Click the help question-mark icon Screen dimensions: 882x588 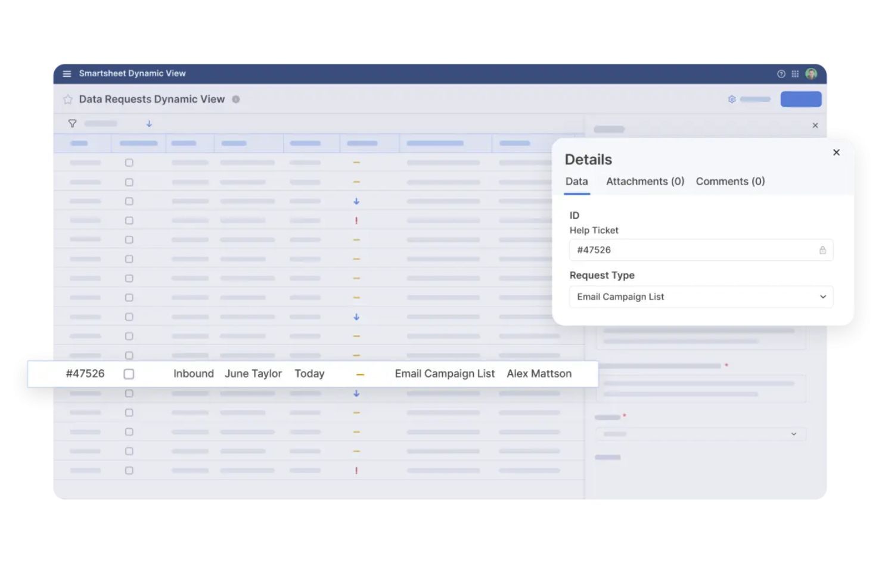pyautogui.click(x=781, y=74)
